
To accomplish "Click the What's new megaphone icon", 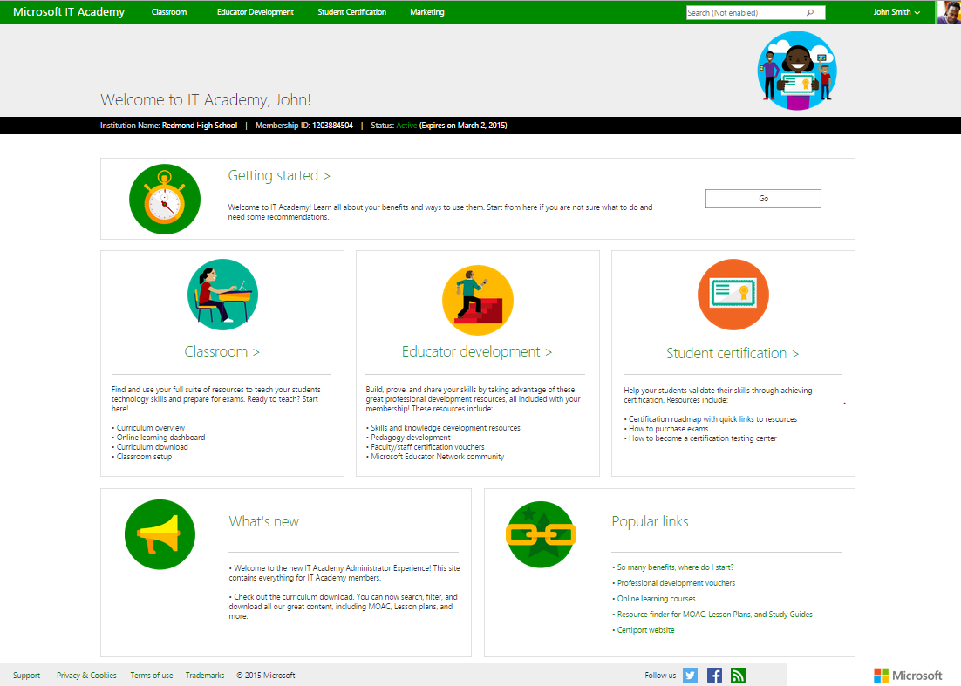I will point(160,534).
